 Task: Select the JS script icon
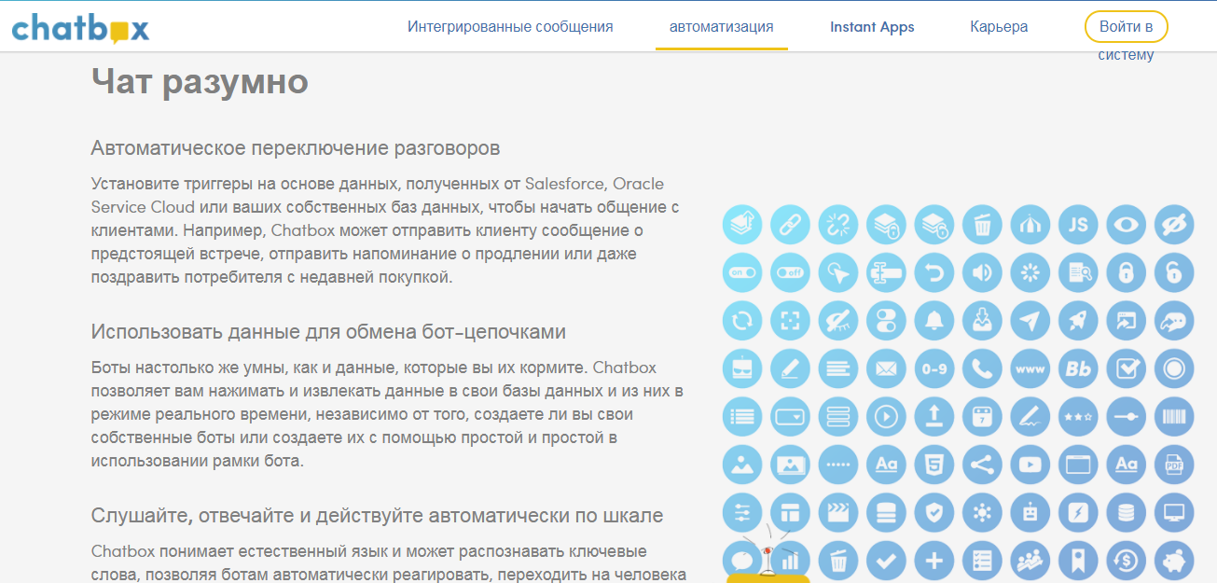[x=1078, y=225]
